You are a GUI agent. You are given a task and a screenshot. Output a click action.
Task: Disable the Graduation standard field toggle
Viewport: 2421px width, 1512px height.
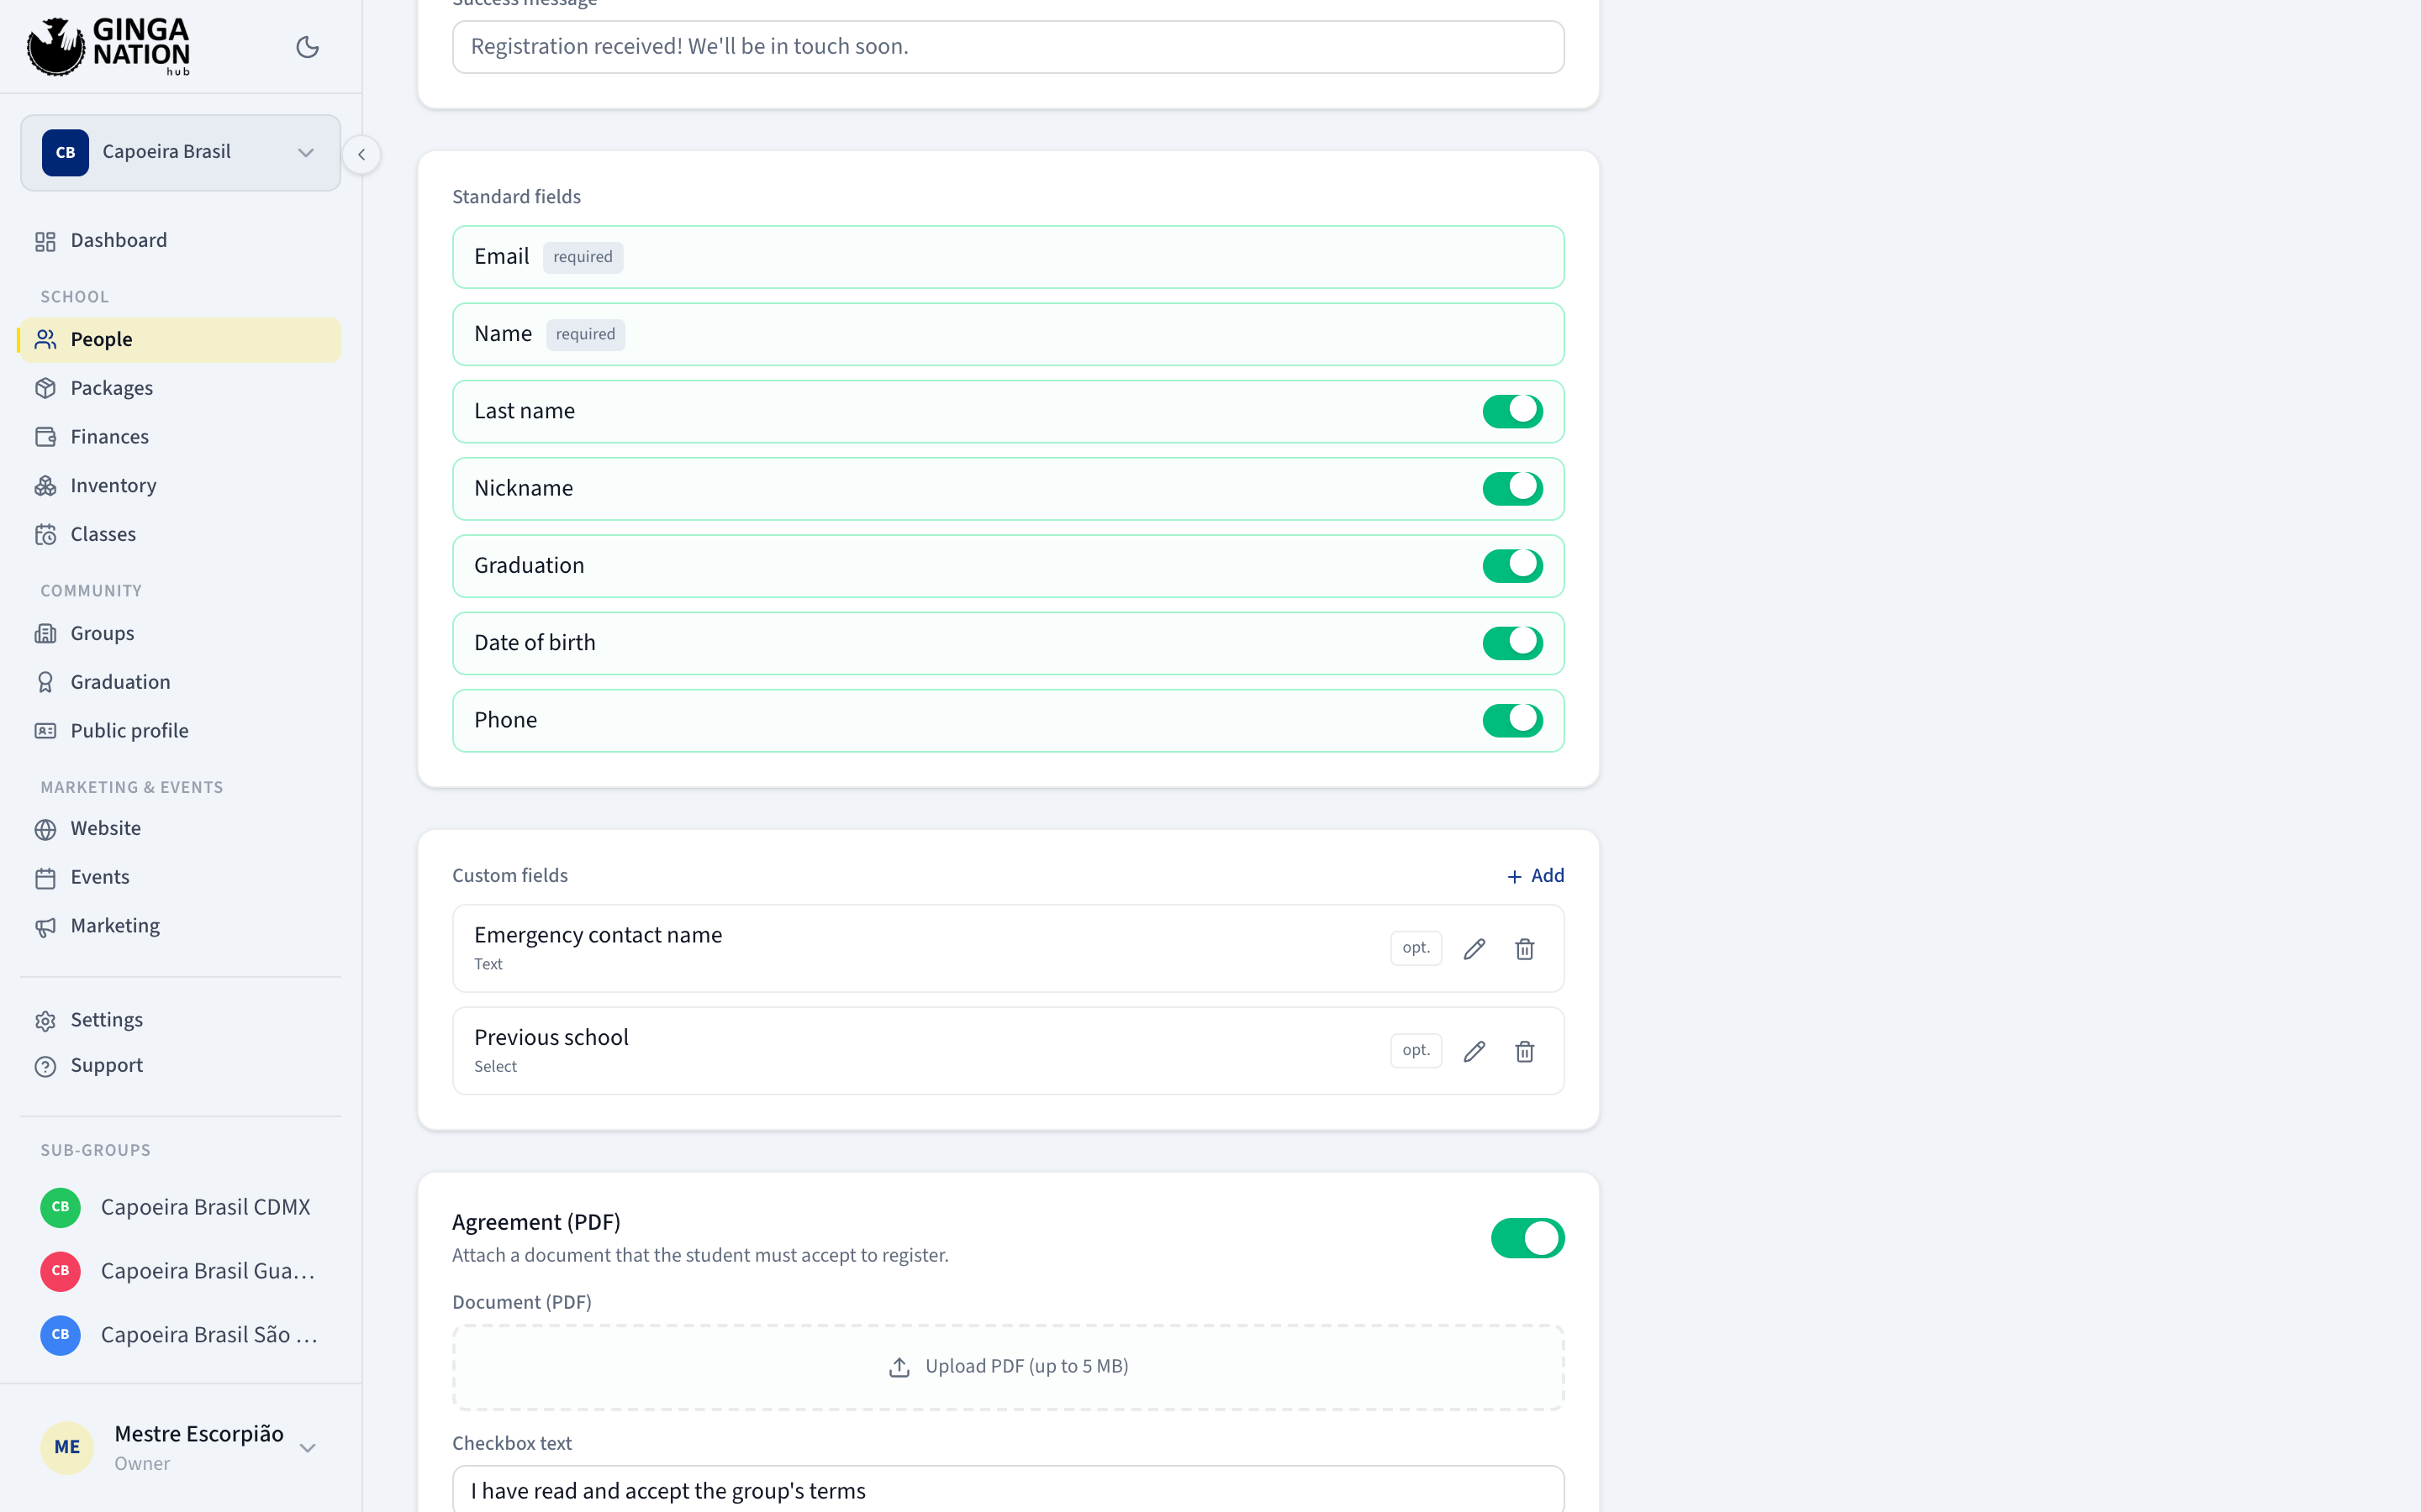(1511, 565)
